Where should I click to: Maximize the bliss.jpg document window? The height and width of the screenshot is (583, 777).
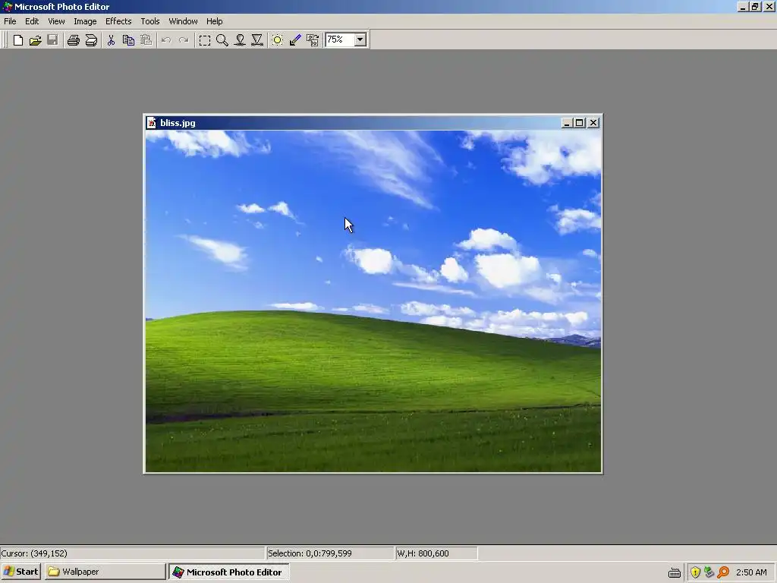point(579,123)
